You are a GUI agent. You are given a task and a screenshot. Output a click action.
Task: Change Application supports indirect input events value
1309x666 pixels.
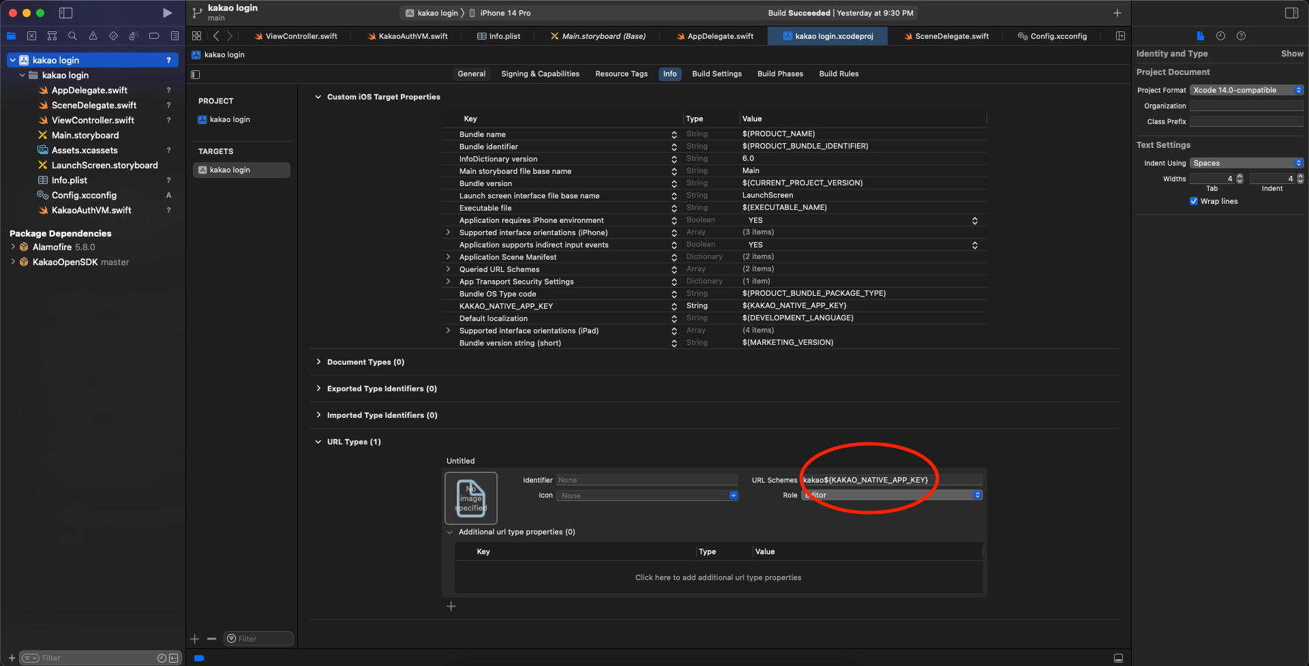[x=974, y=245]
